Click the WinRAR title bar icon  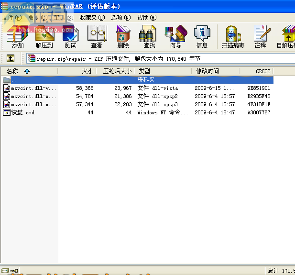point(4,6)
